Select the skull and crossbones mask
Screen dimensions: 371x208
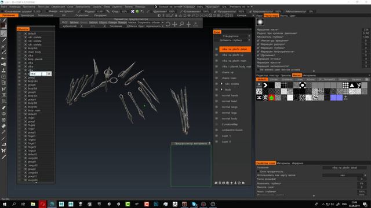pos(259,98)
